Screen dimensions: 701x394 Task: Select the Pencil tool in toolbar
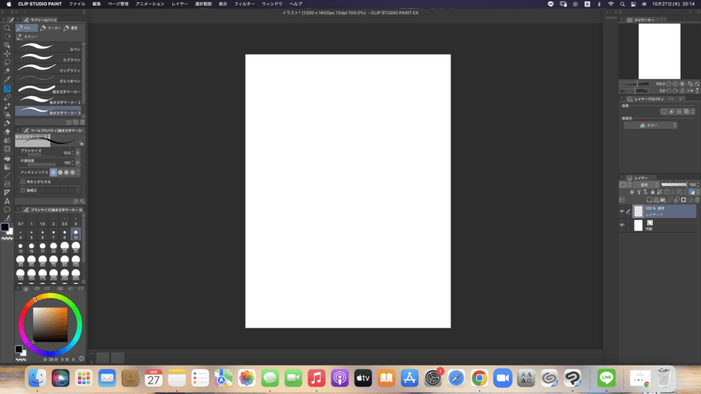7,97
